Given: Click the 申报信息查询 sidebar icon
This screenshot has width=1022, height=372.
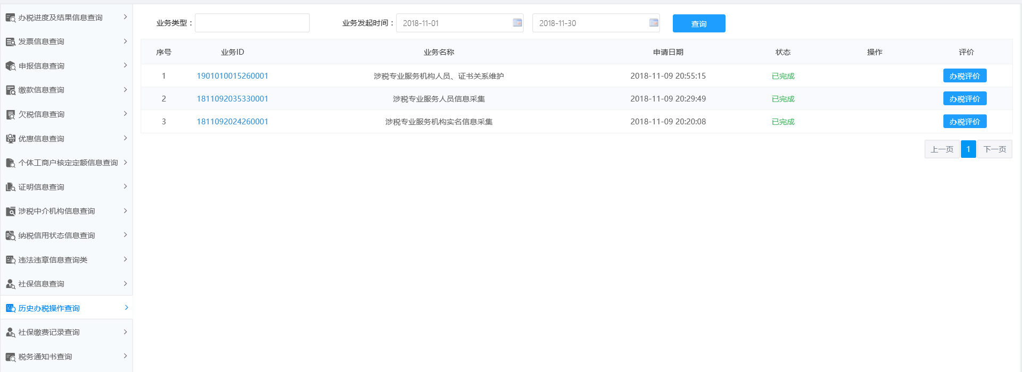Looking at the screenshot, I should click(x=10, y=66).
